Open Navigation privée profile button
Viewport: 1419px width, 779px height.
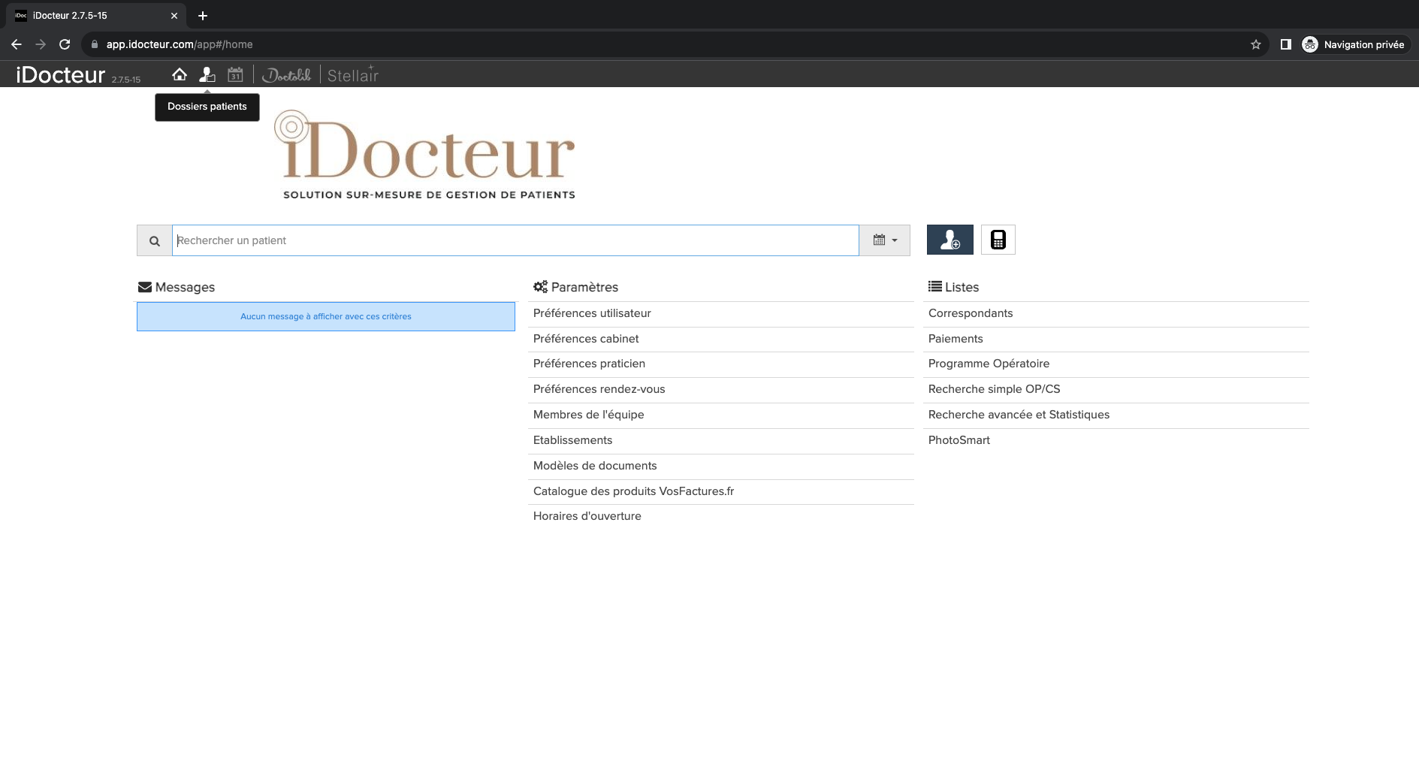(1355, 44)
